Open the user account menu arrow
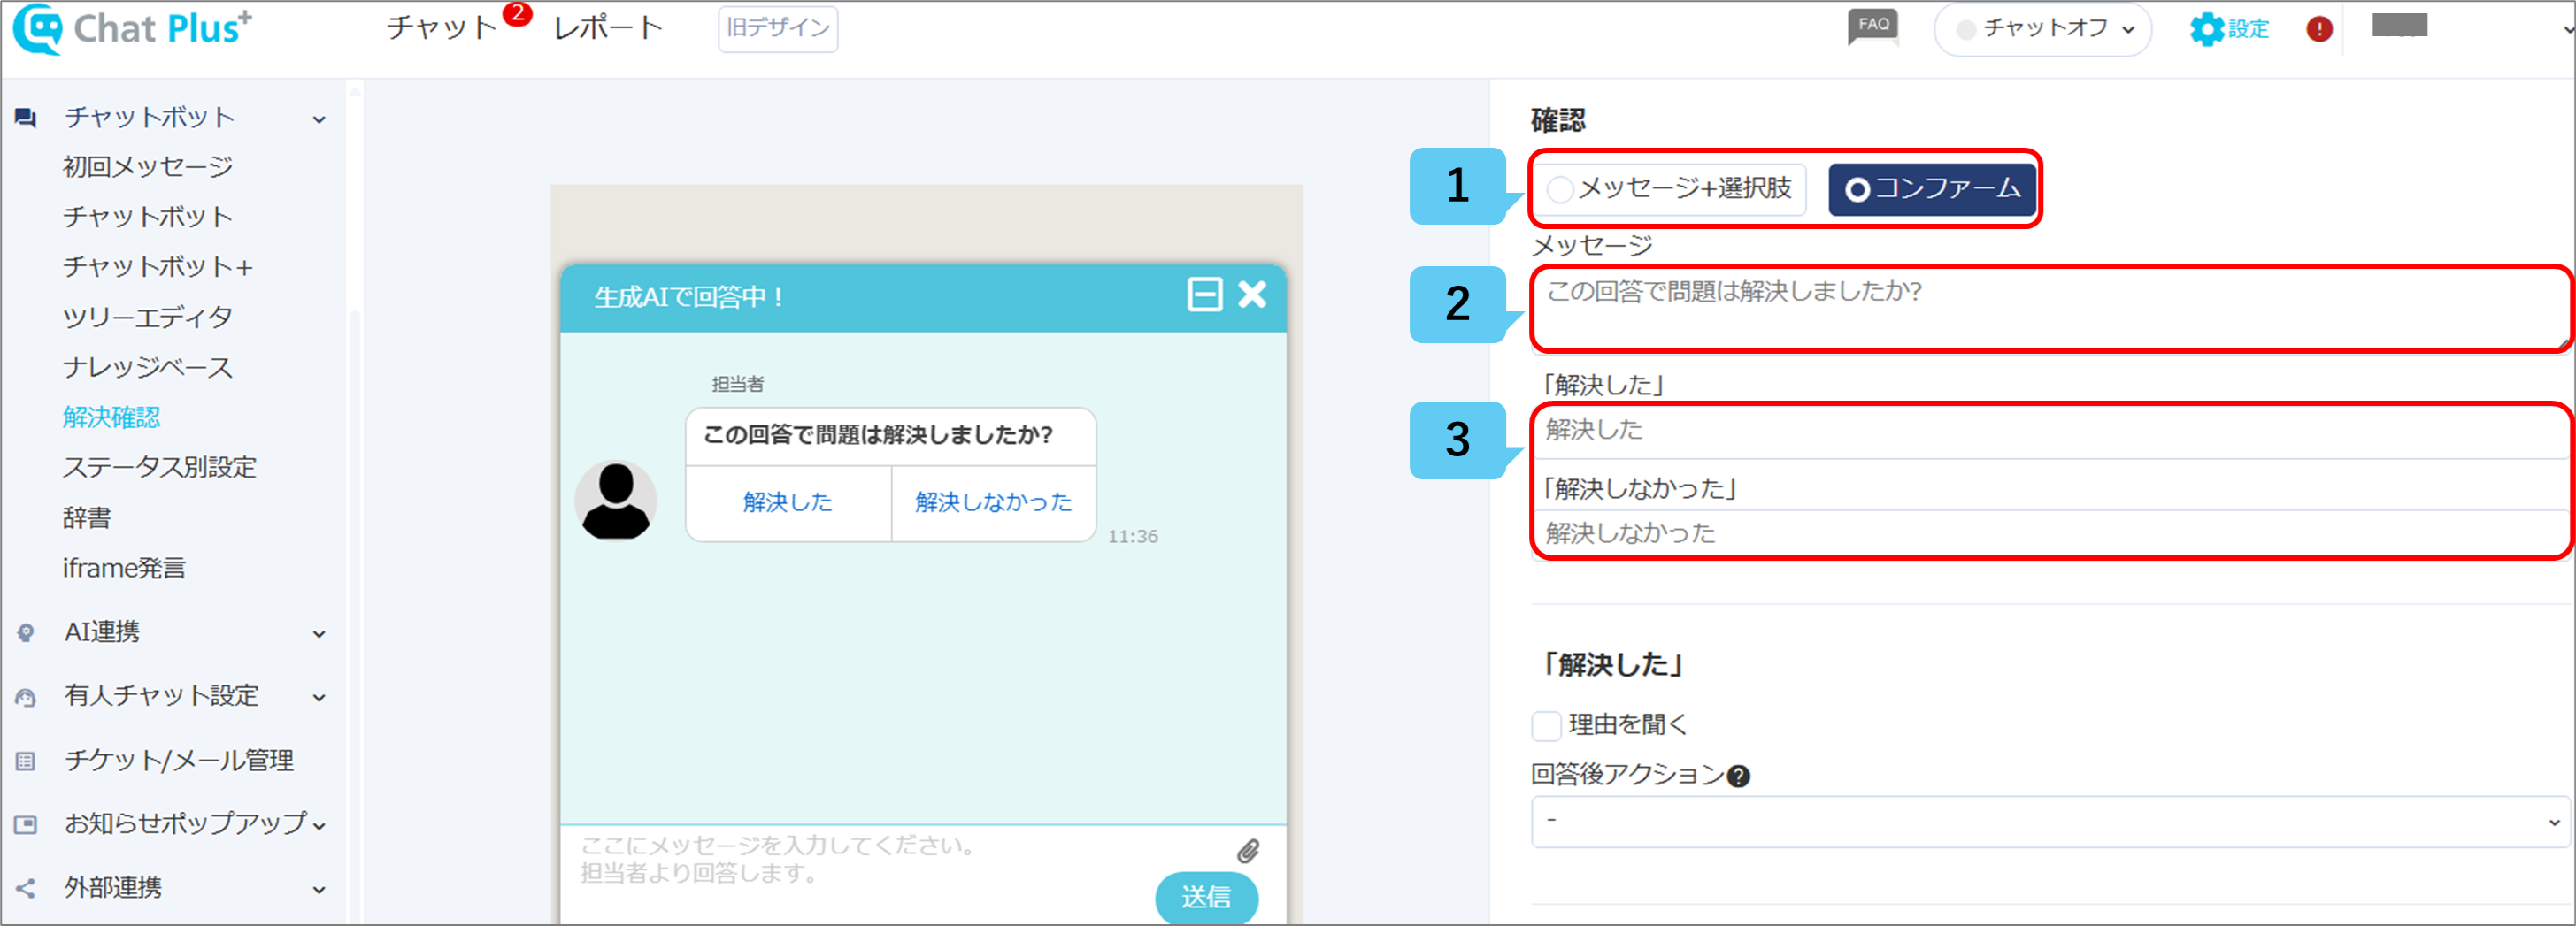The width and height of the screenshot is (2576, 926). click(2567, 29)
